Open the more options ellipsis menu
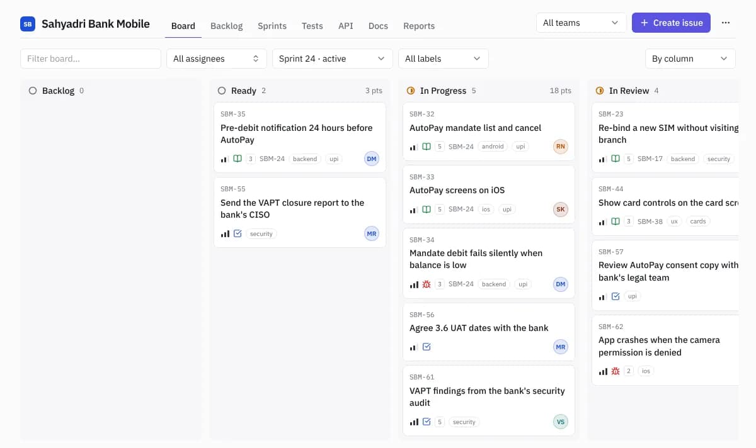The height and width of the screenshot is (448, 756). click(x=726, y=23)
